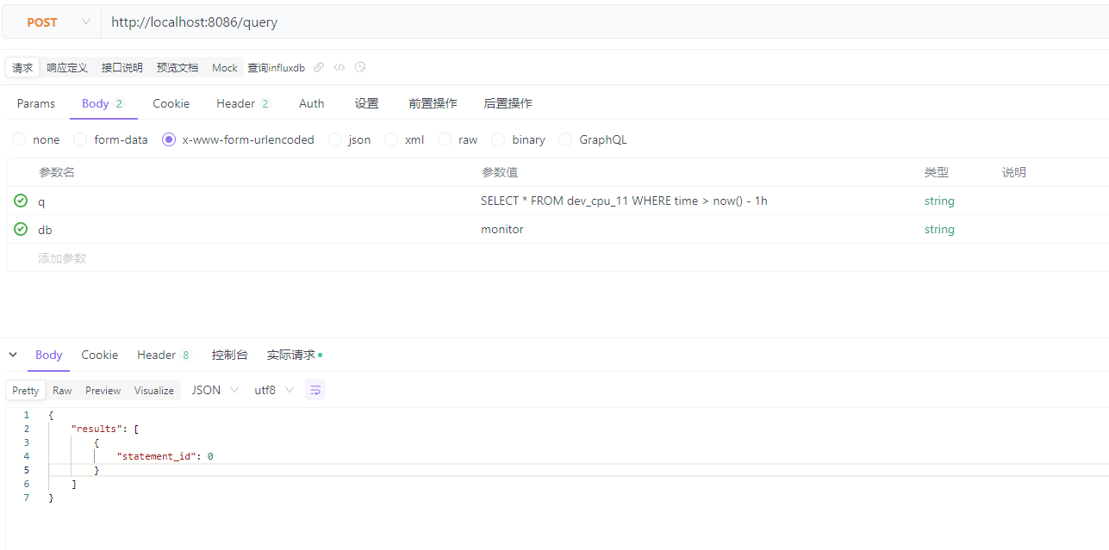1109x550 pixels.
Task: Collapse the response panel with the chevron
Action: pos(12,354)
